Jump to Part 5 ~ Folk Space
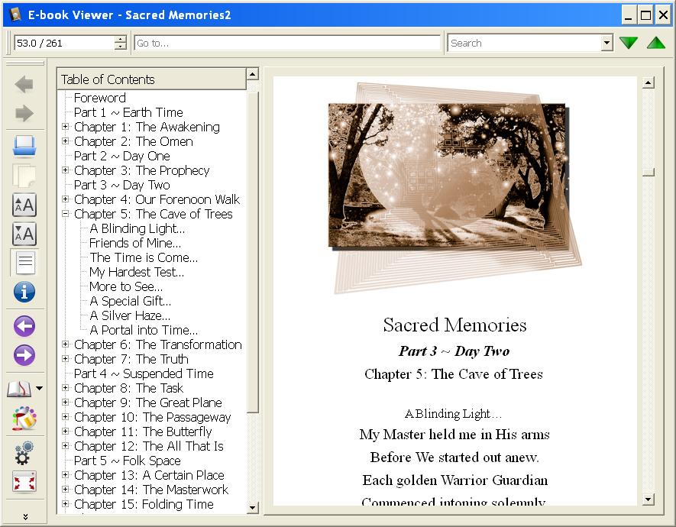The image size is (676, 527). [x=128, y=461]
